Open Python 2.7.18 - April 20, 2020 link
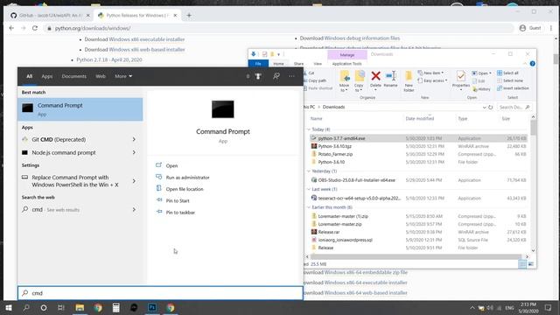The image size is (560, 315). coord(109,59)
